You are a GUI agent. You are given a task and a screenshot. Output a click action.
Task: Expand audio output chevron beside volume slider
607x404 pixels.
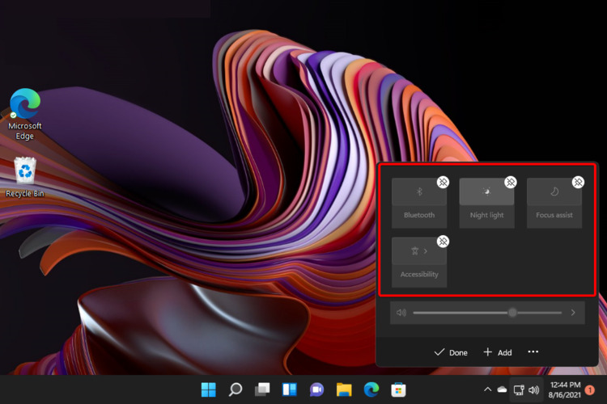pyautogui.click(x=573, y=312)
